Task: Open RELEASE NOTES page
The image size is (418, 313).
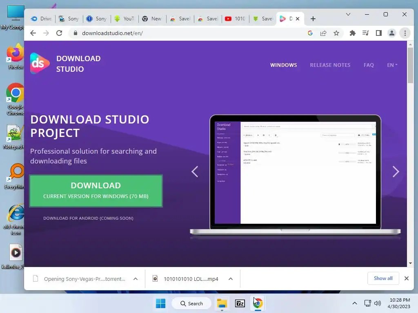Action: click(x=330, y=65)
